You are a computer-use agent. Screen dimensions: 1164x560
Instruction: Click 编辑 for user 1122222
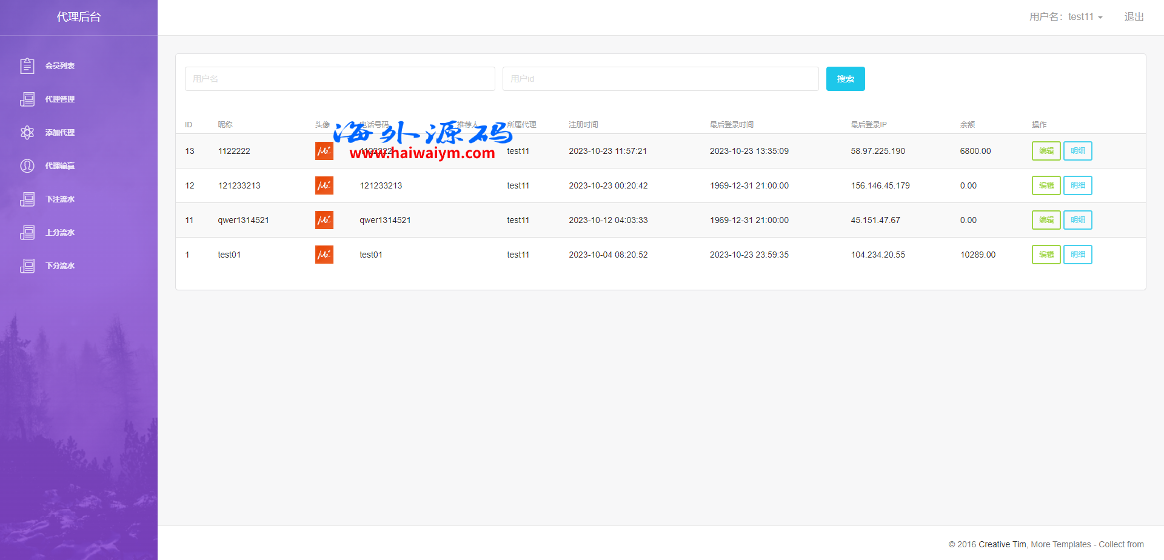pos(1046,151)
